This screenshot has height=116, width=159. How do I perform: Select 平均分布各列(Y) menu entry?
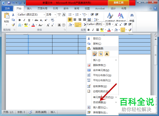(102, 80)
